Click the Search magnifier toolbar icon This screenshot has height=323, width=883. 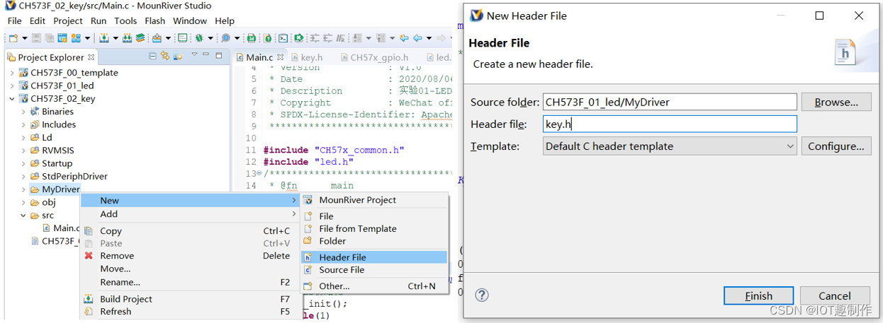[225, 38]
